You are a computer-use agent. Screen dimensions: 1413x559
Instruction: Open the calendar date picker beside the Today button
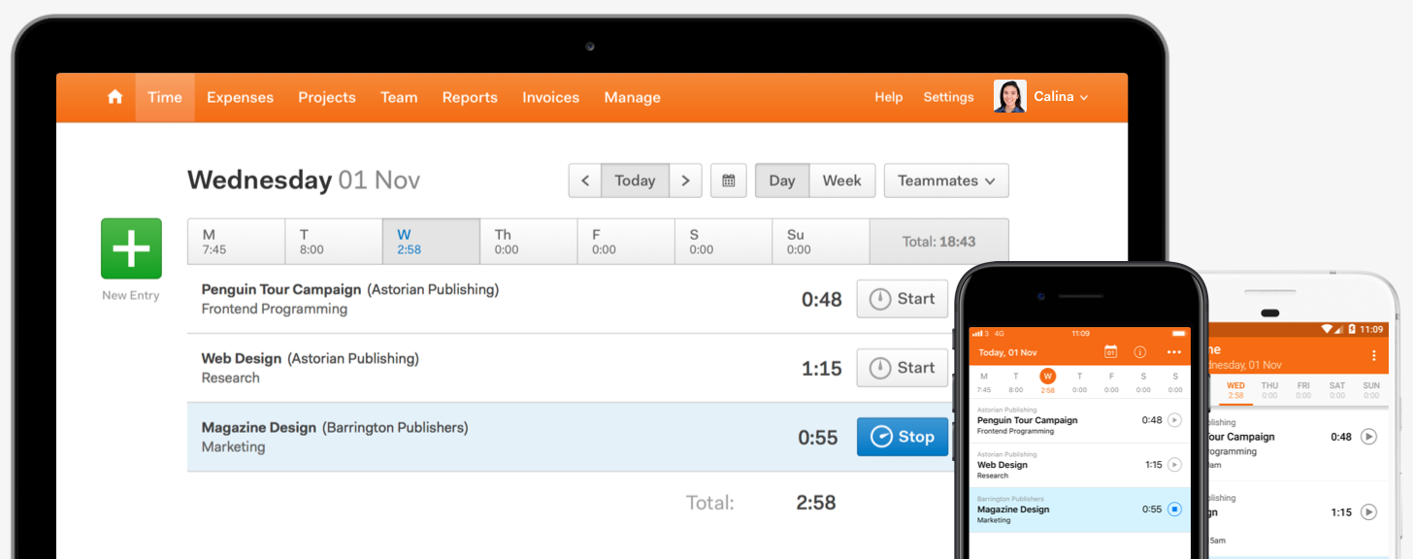pos(728,181)
